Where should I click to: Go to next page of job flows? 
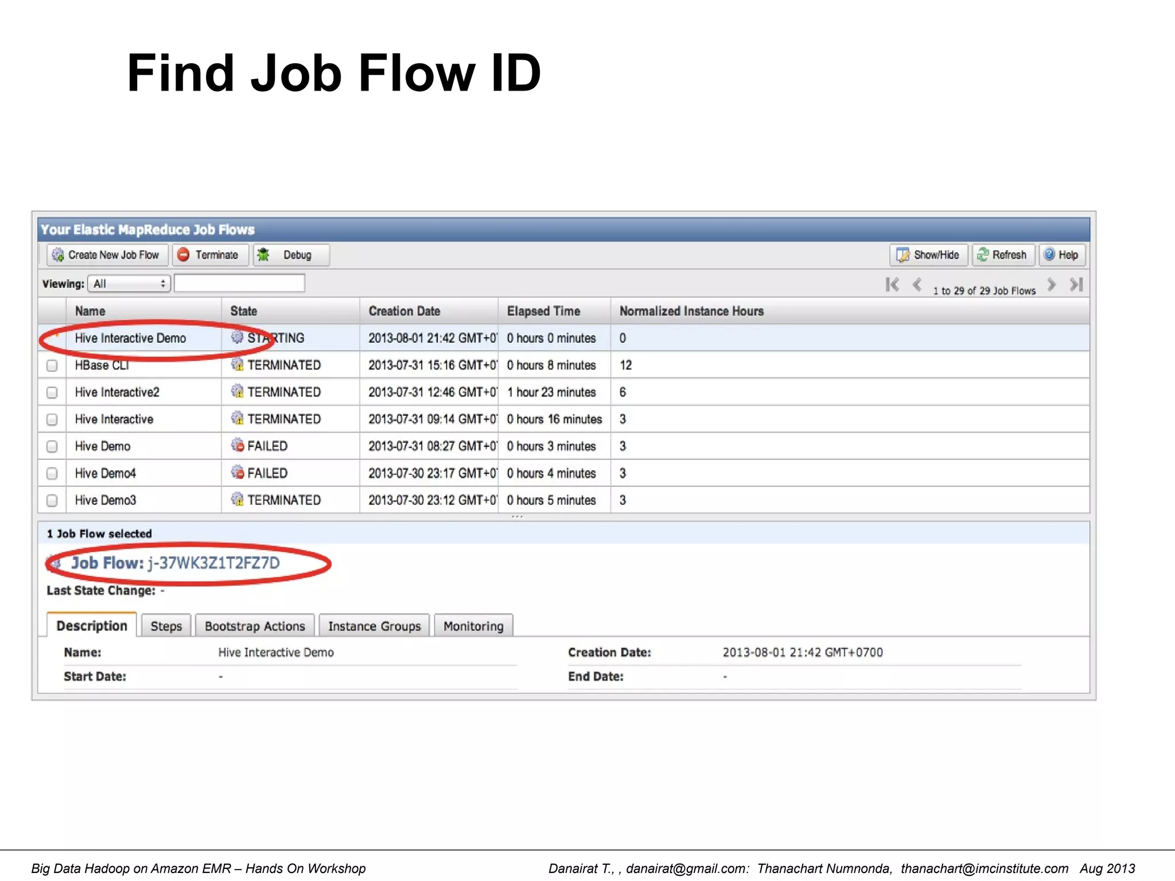(1051, 284)
